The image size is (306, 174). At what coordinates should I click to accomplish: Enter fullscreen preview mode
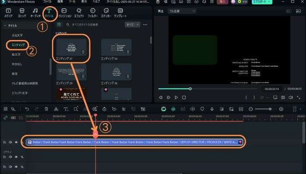pos(299,97)
